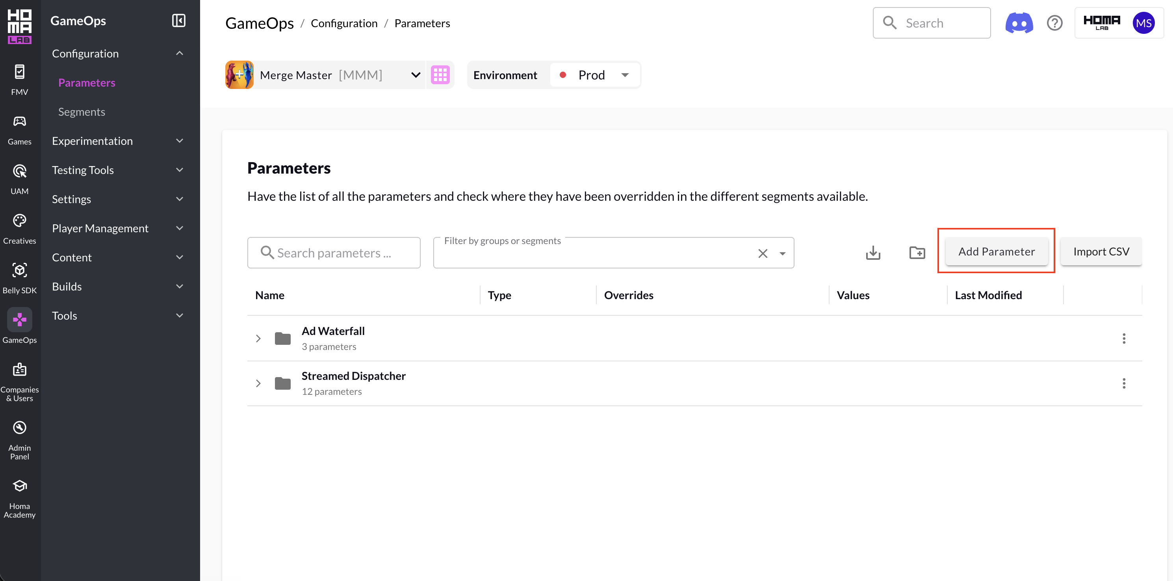Screen dimensions: 1173x581
Task: Open the Games sidebar icon
Action: 20,121
